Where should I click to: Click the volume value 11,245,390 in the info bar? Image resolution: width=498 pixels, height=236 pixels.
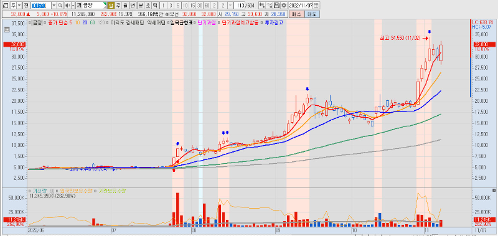[x=83, y=14]
